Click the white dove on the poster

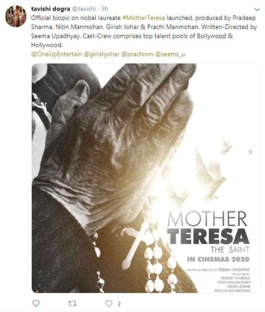pos(210,175)
